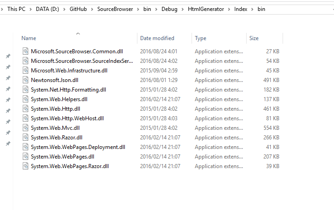The width and height of the screenshot is (334, 210).
Task: Sort files by Name column header
Action: click(x=29, y=38)
